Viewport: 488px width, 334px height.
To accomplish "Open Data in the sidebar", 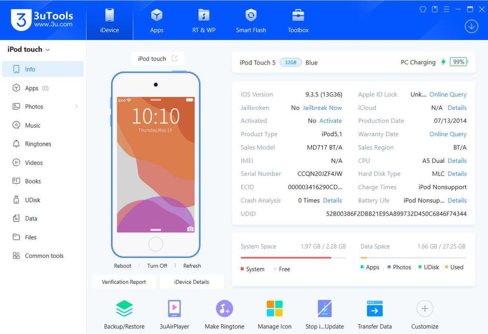I will click(43, 218).
